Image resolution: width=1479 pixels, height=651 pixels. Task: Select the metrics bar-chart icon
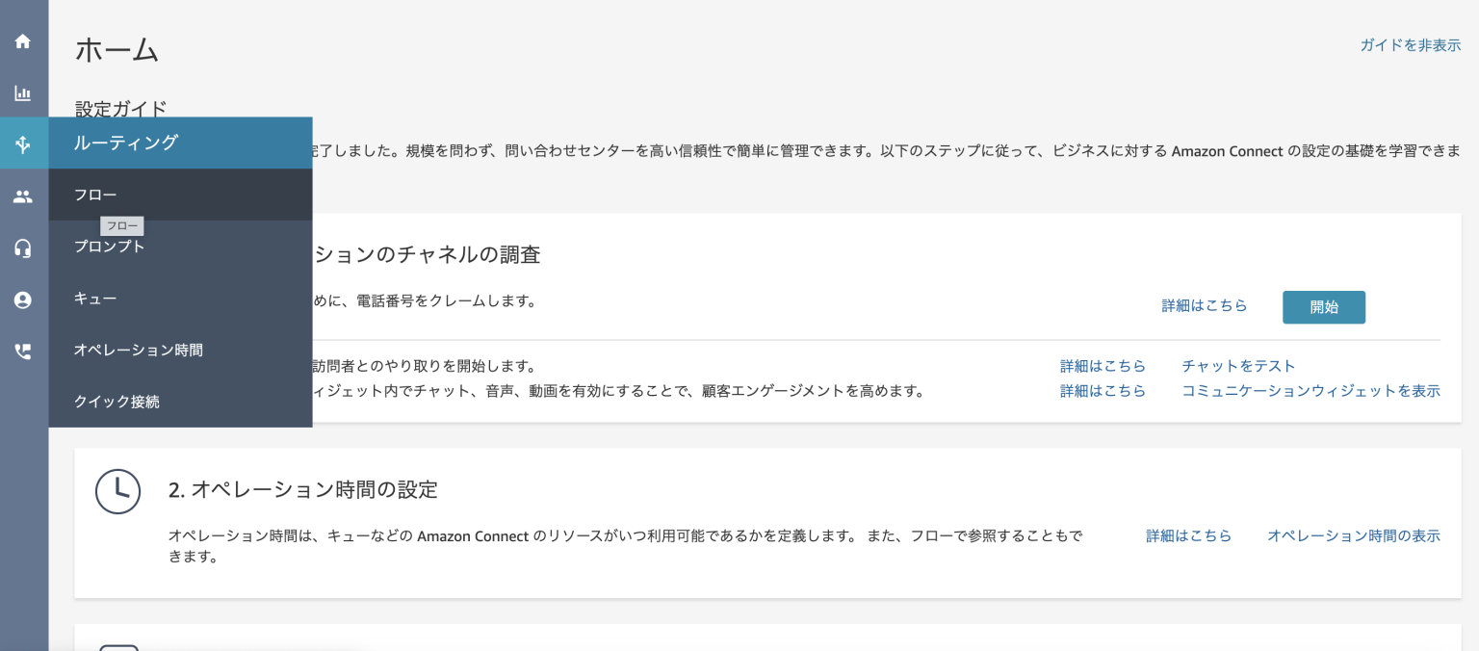(23, 93)
